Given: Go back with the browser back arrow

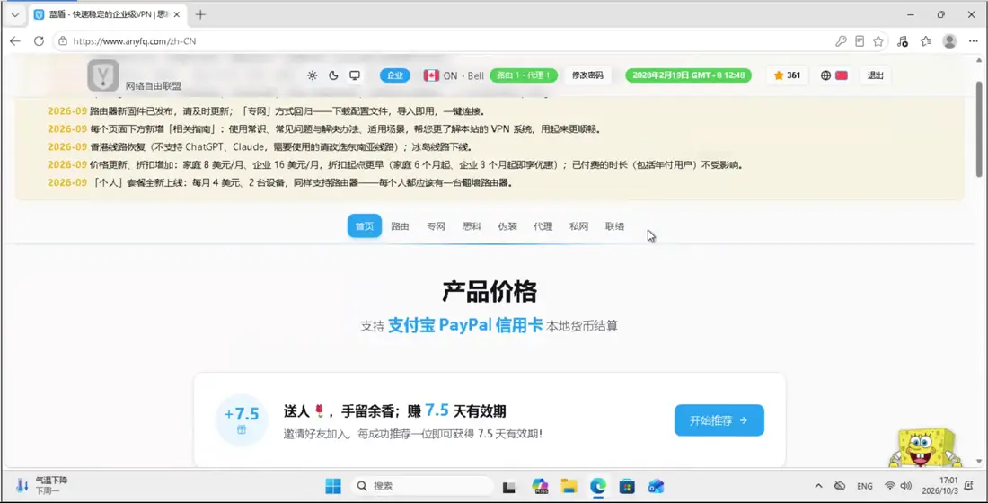Looking at the screenshot, I should pyautogui.click(x=15, y=41).
